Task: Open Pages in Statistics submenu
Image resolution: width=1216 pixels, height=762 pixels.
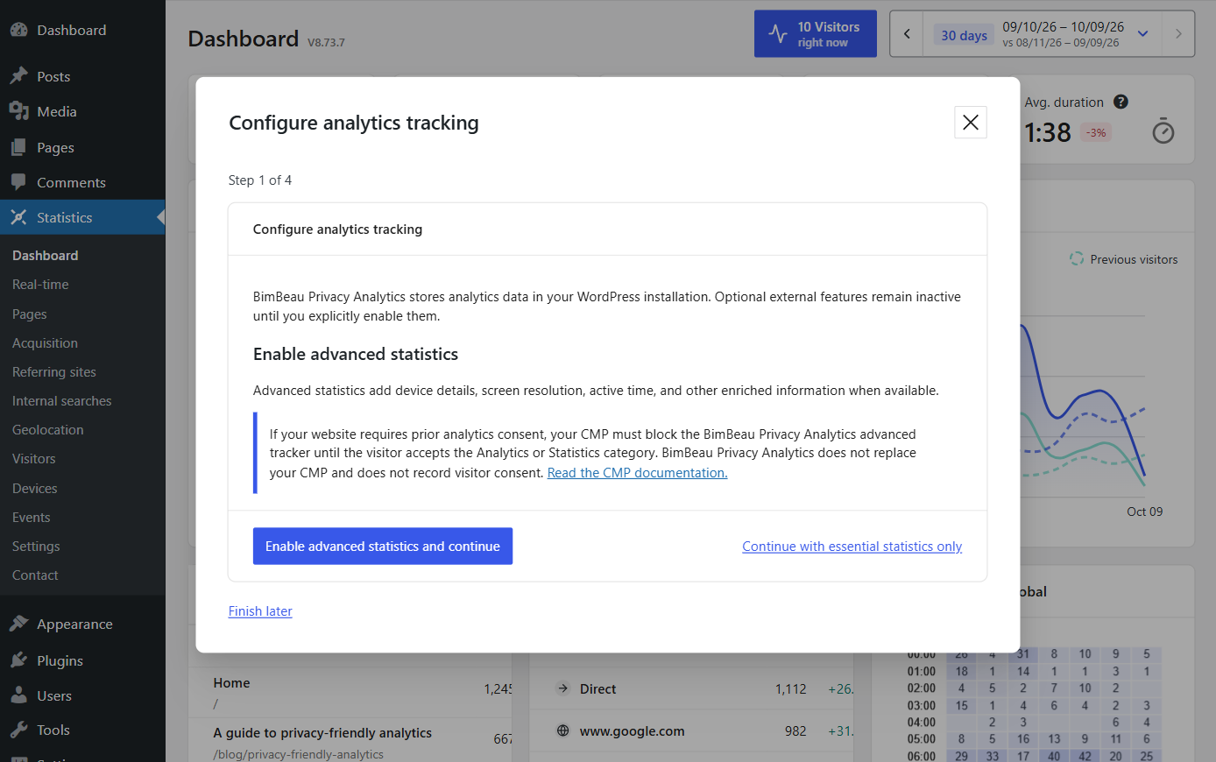Action: 30,314
